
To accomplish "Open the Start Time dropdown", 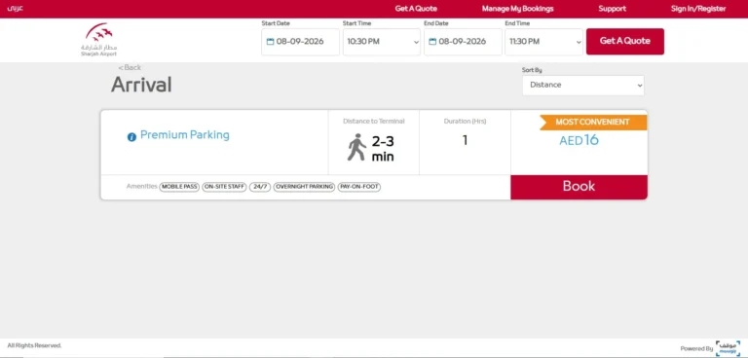I will [382, 42].
